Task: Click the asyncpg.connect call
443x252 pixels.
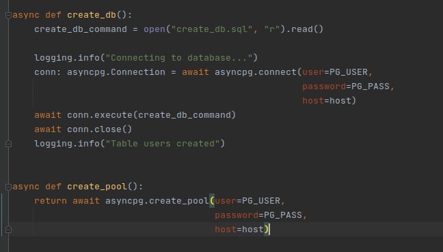Action: (x=256, y=72)
